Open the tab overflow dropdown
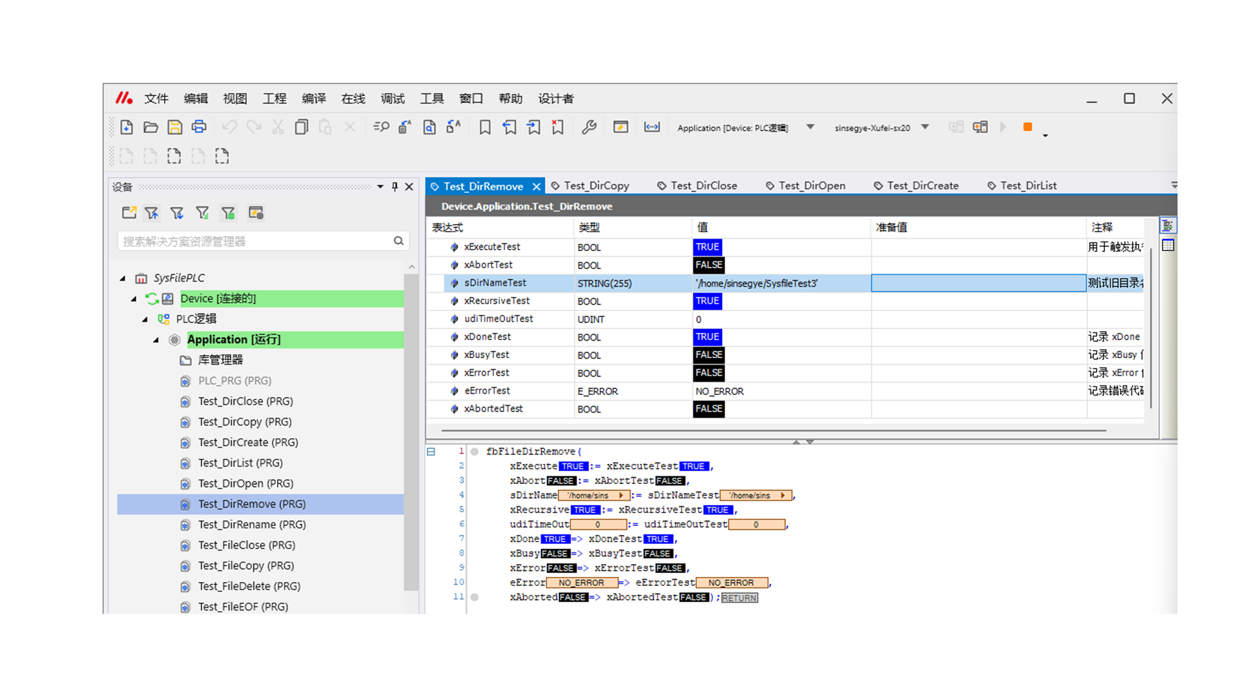 click(x=1173, y=185)
